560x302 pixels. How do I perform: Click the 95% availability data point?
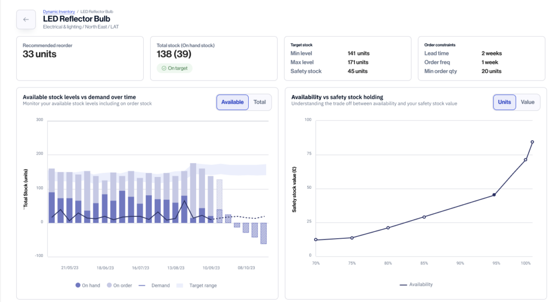(494, 195)
